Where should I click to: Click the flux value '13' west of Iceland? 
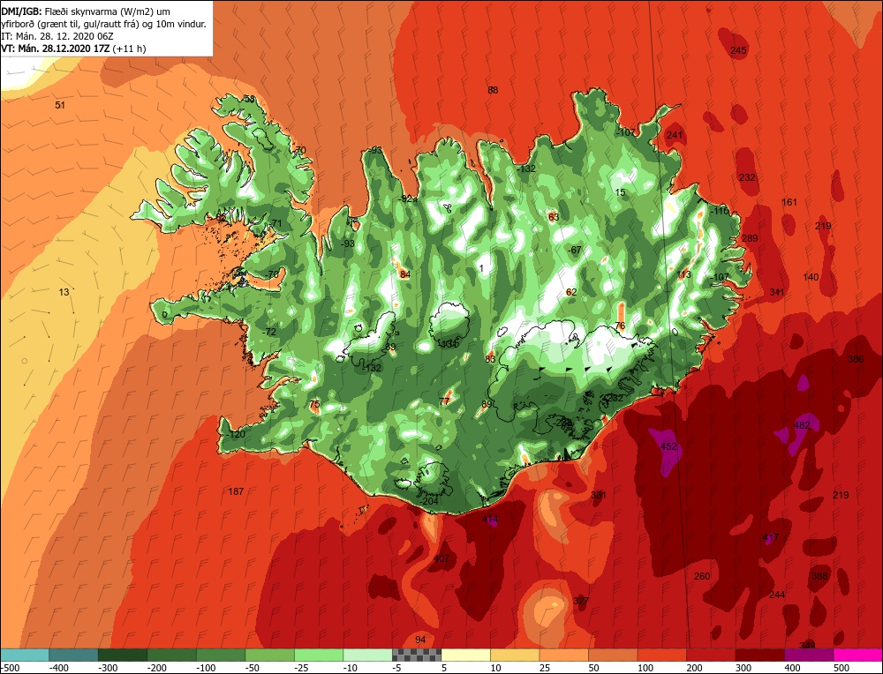click(x=64, y=291)
